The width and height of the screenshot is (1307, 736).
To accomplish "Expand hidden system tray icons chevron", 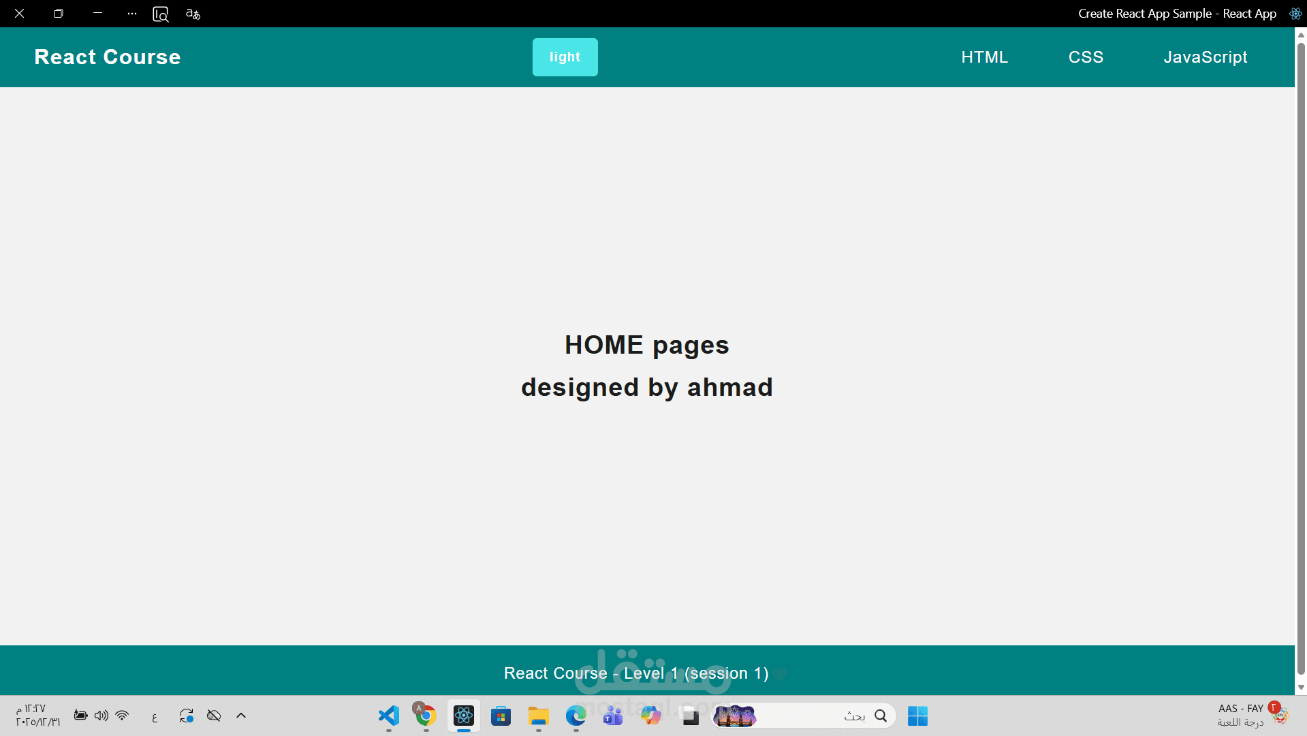I will 240,716.
